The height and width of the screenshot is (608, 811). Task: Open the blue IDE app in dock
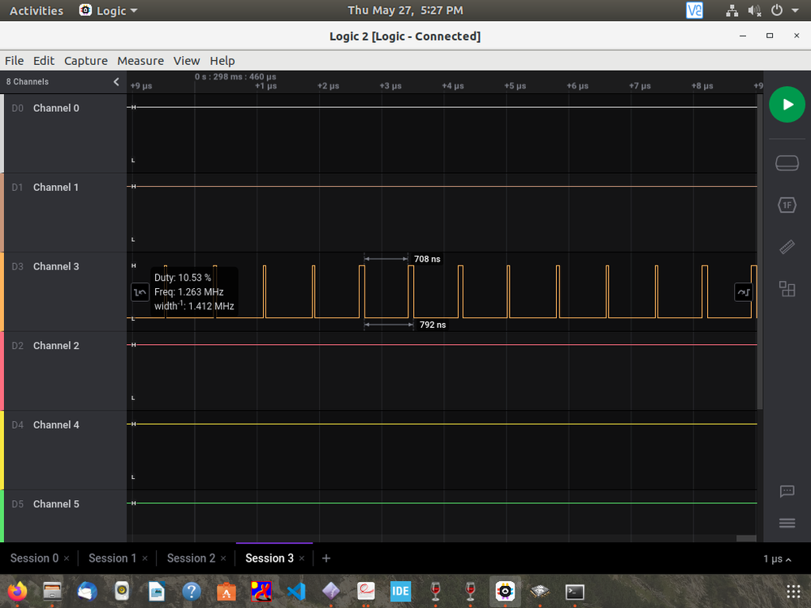tap(400, 591)
